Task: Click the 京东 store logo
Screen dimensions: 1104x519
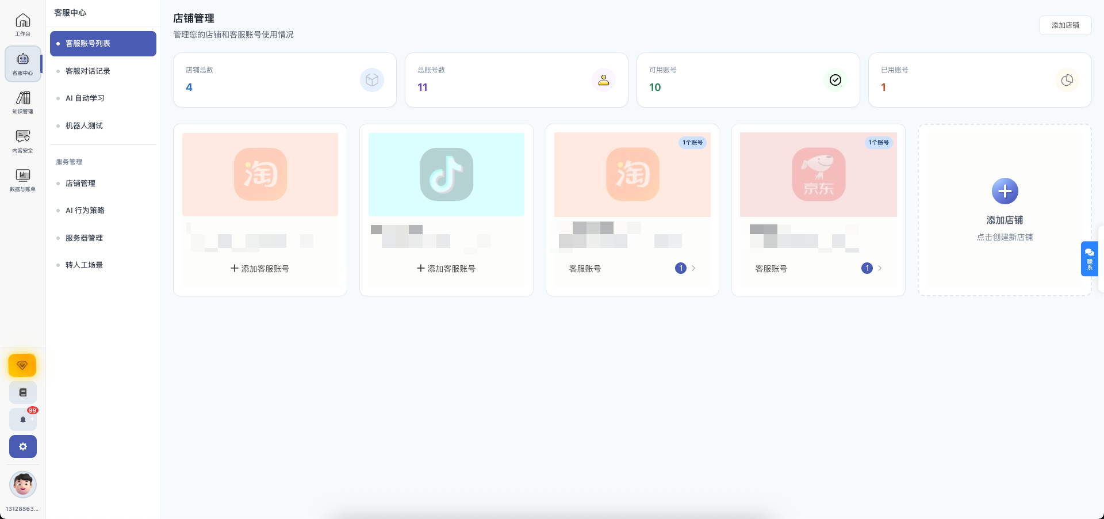Action: click(x=818, y=174)
